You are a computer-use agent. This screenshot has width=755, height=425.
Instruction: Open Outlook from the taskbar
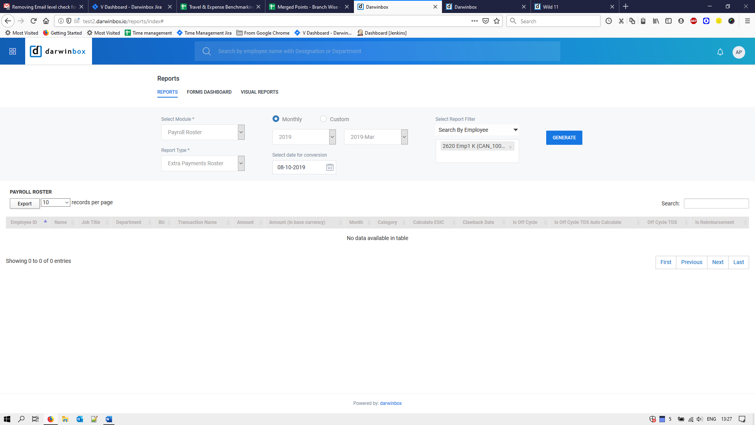[x=80, y=419]
